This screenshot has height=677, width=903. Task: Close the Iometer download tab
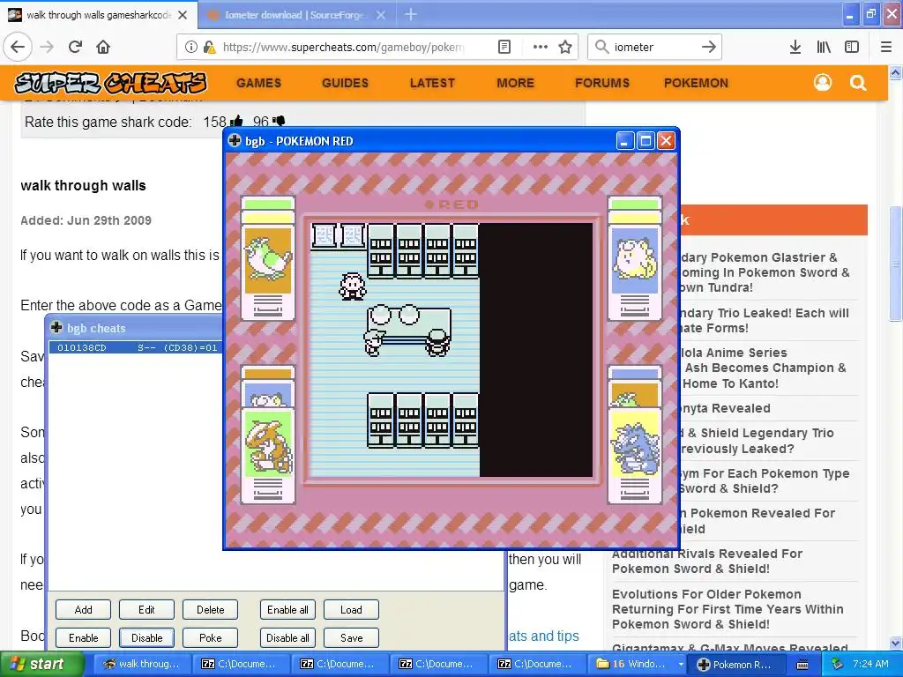[381, 15]
